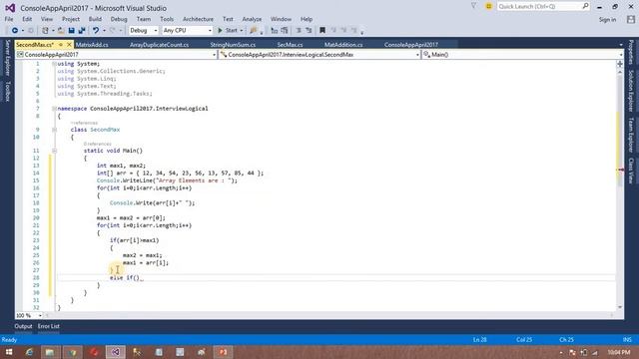Open the Team menu
Screen dimensions: 639x359
tap(144, 19)
